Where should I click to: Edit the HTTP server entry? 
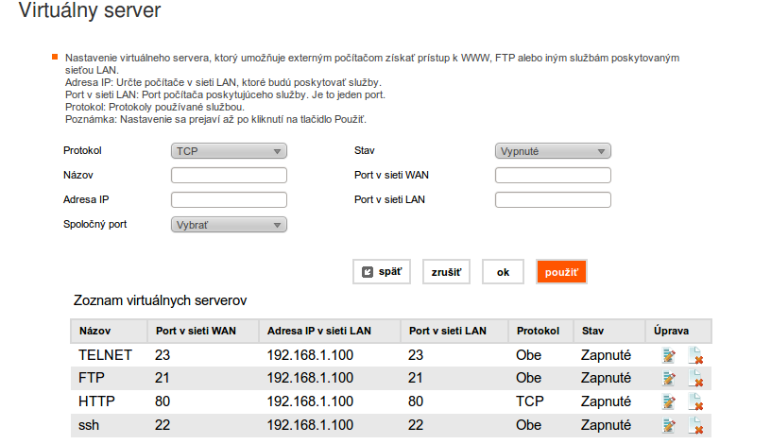(669, 401)
